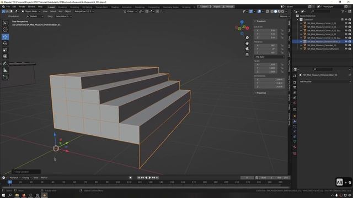Viewport: 353px width, 198px height.
Task: Open the XYZ Euler rotation mode dropdown
Action: point(270,57)
